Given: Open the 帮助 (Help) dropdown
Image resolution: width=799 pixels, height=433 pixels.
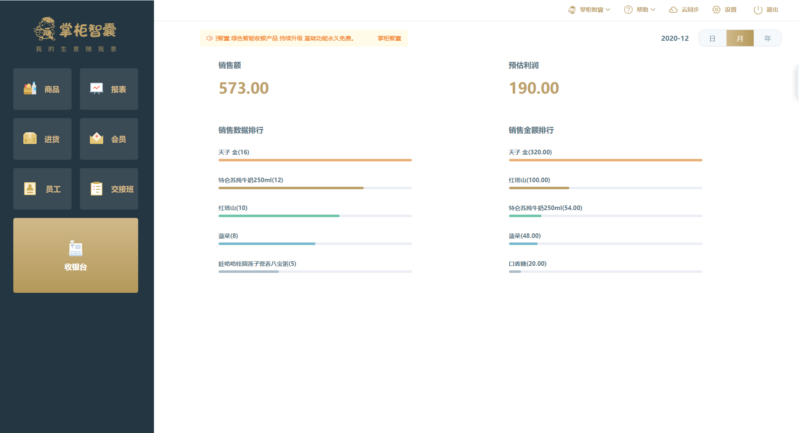Looking at the screenshot, I should pos(640,9).
